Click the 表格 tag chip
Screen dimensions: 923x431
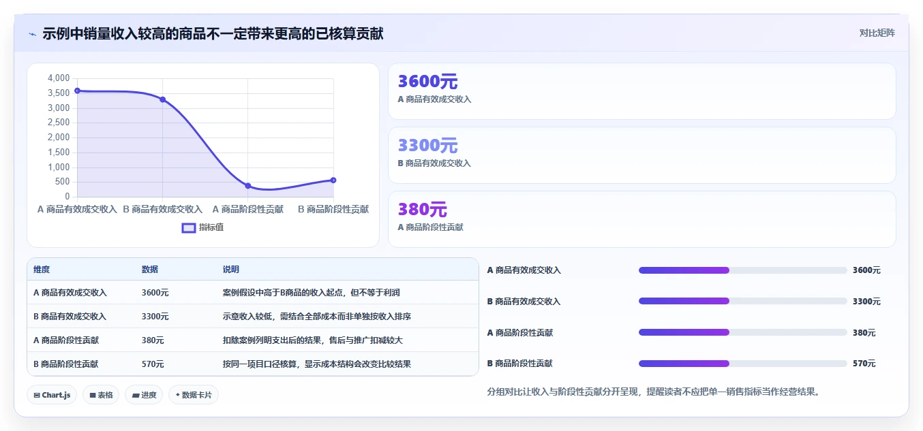click(x=102, y=395)
